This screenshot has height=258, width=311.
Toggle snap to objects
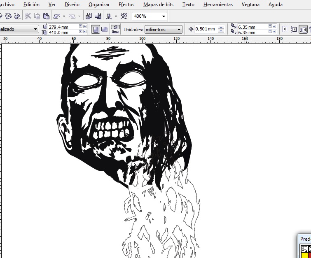pyautogui.click(x=303, y=30)
